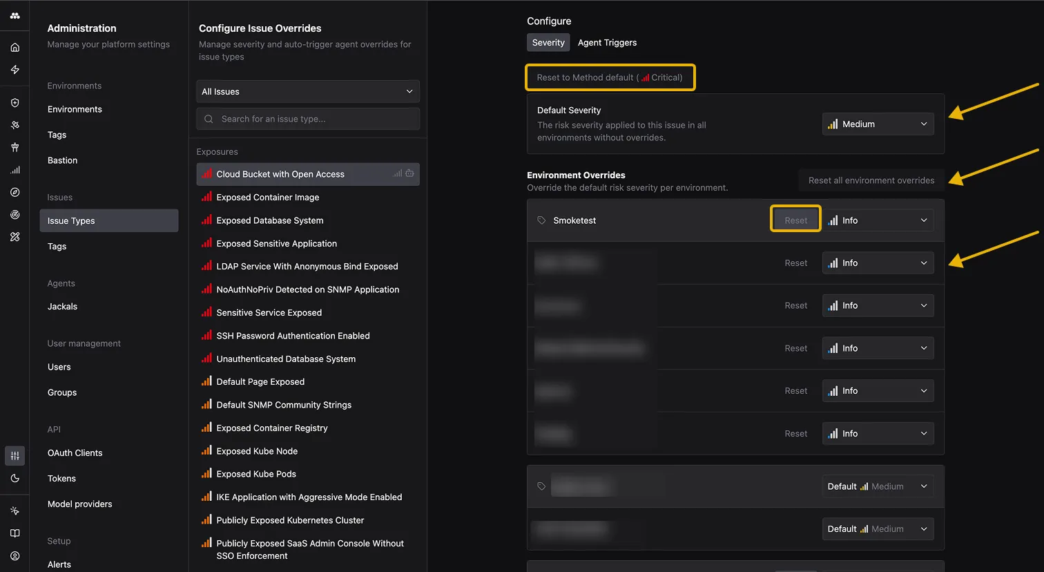Viewport: 1044px width, 572px height.
Task: Click Reset all environment overrides
Action: (x=871, y=180)
